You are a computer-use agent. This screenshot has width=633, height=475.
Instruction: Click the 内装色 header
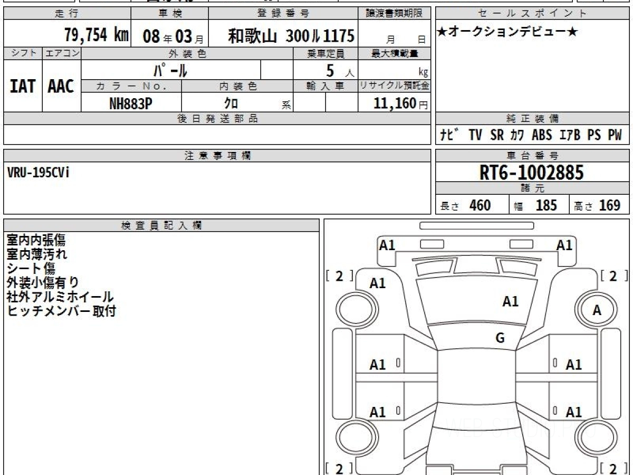[237, 86]
